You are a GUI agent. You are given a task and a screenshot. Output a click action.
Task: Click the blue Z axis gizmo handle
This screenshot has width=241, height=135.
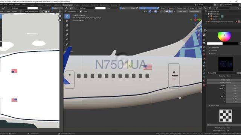click(x=195, y=15)
